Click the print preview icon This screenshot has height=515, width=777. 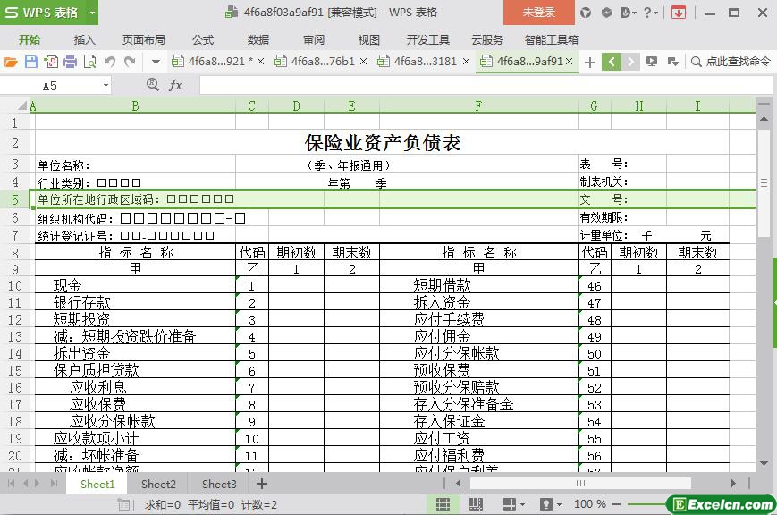click(89, 62)
